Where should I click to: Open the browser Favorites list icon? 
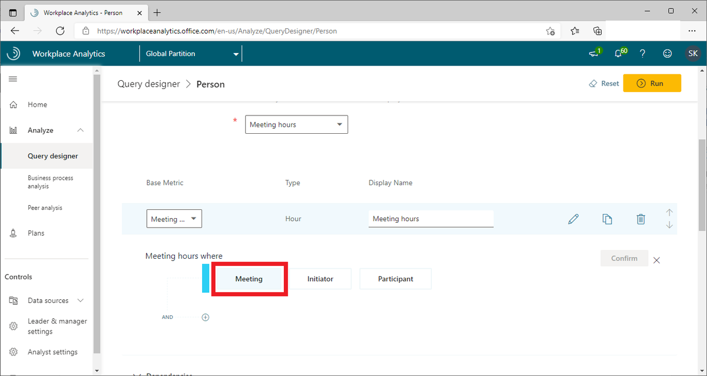click(x=575, y=31)
